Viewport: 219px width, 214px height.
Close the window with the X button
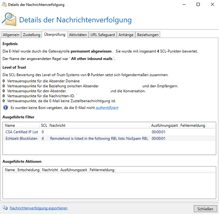tap(212, 4)
